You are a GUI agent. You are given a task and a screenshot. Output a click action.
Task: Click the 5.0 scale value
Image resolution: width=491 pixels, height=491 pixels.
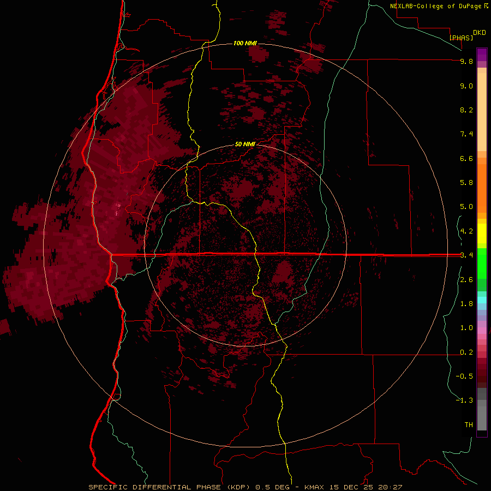point(466,207)
